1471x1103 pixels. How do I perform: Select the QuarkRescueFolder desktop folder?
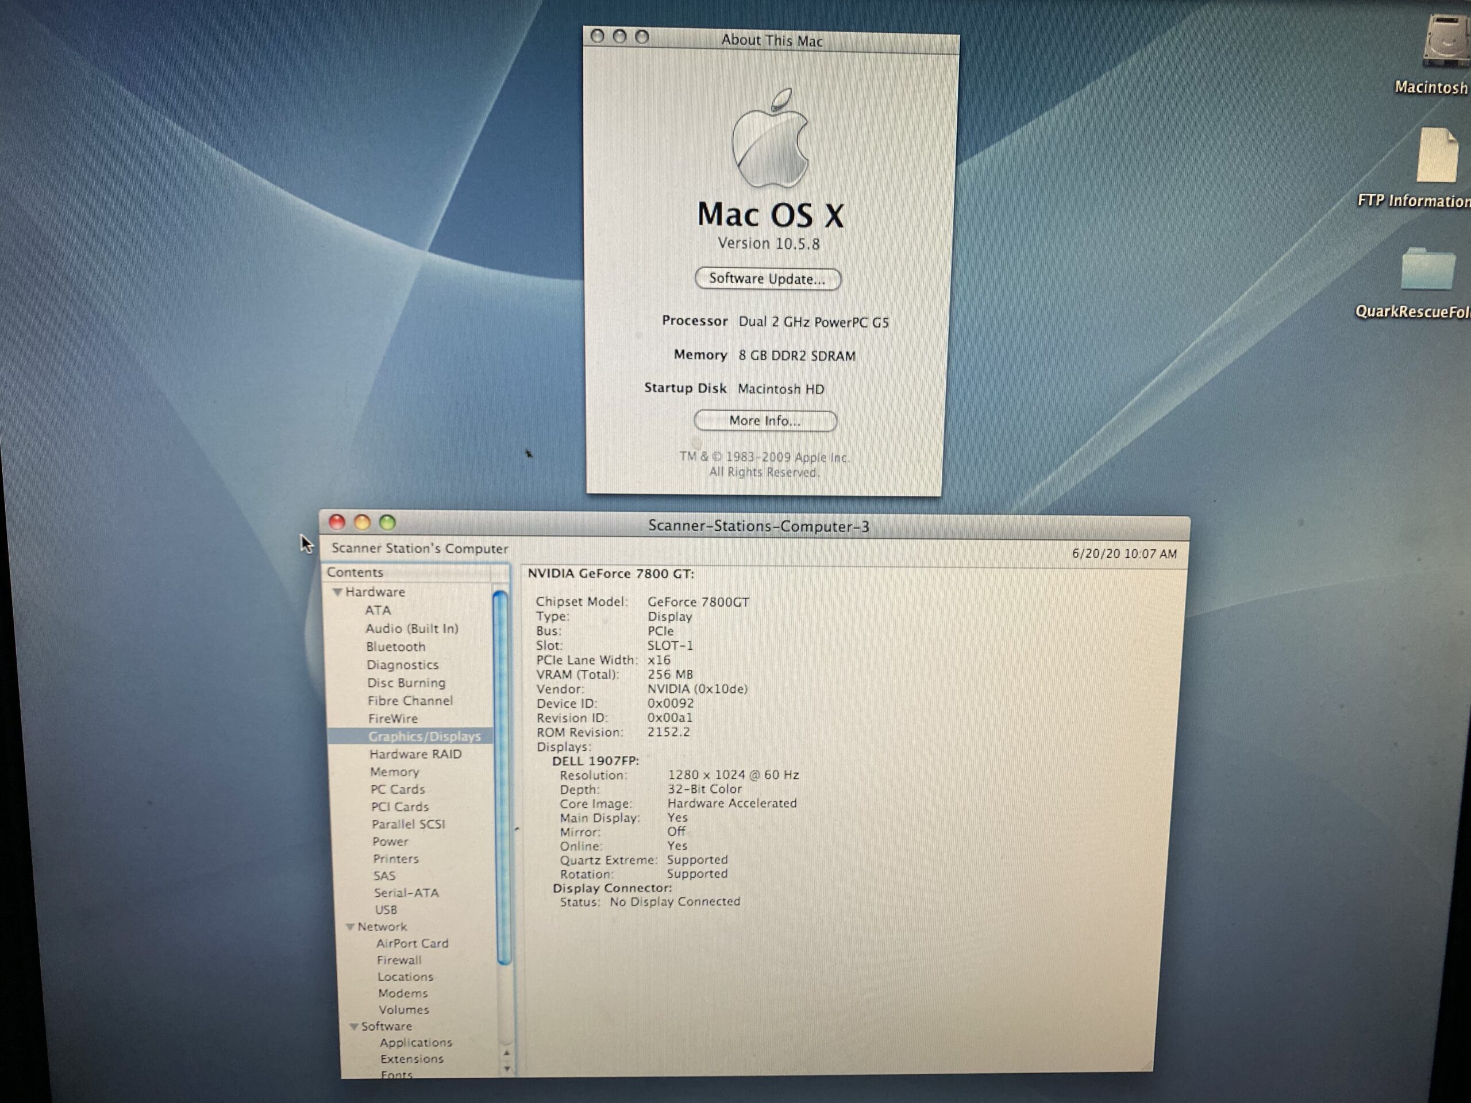point(1428,269)
